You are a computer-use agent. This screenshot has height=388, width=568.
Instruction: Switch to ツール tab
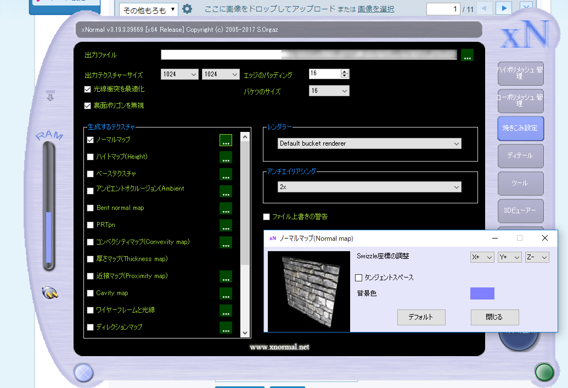(x=521, y=184)
